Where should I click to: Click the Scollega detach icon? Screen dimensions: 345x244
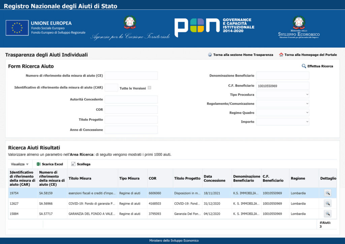(73, 164)
